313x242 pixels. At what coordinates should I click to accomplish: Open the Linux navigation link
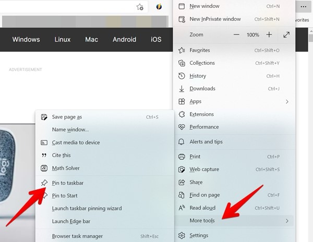point(63,39)
